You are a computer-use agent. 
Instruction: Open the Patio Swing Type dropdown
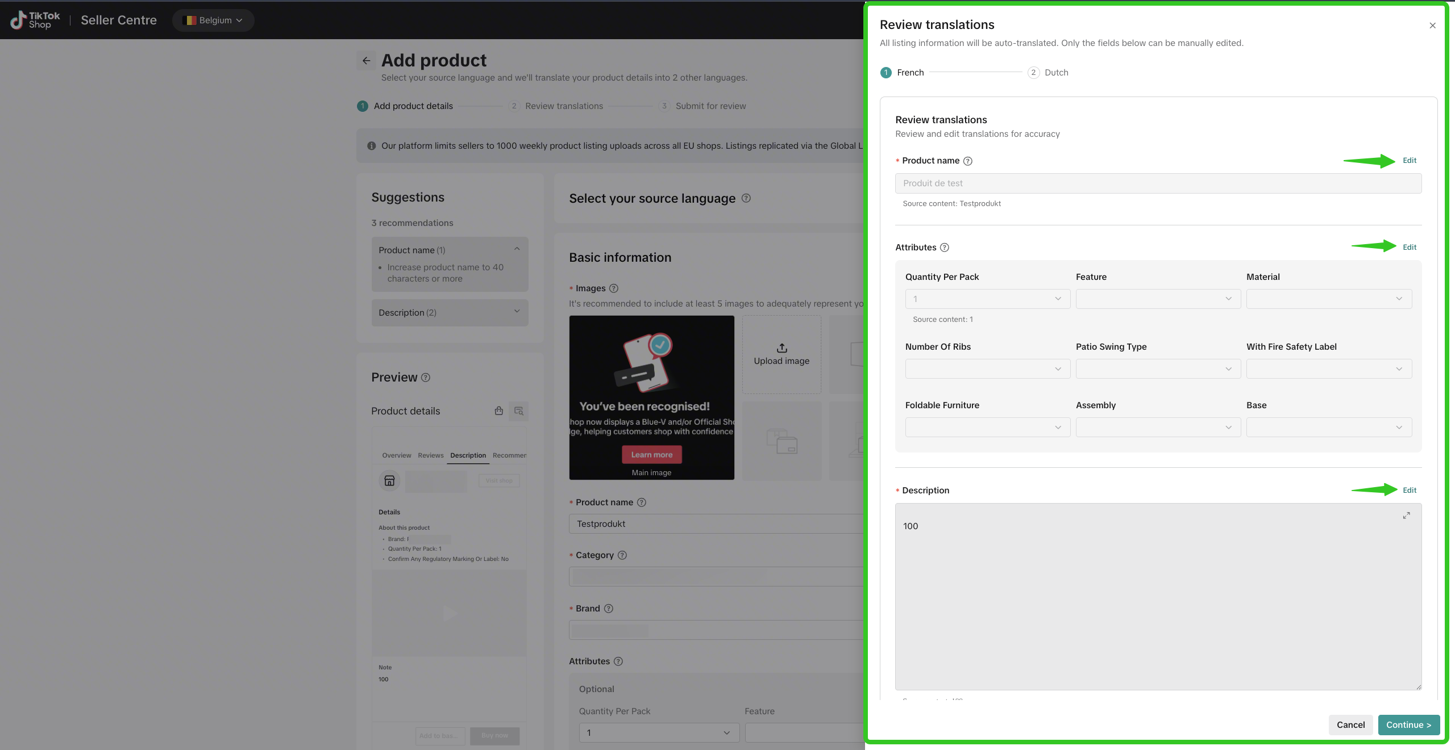[1158, 369]
